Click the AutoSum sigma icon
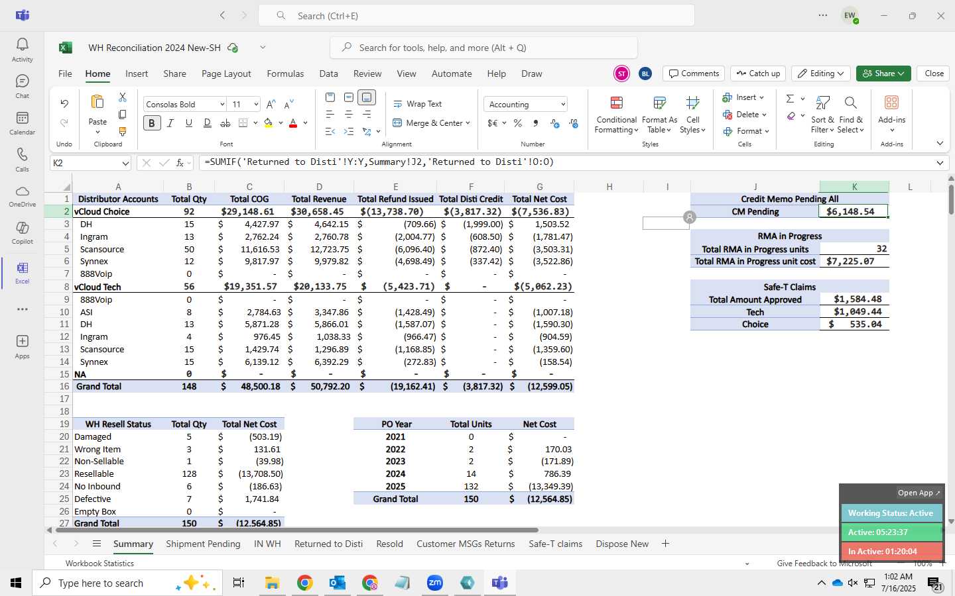The image size is (955, 596). [790, 99]
